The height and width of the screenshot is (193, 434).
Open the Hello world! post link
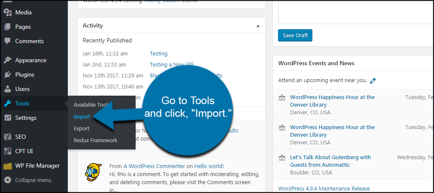coord(209,166)
